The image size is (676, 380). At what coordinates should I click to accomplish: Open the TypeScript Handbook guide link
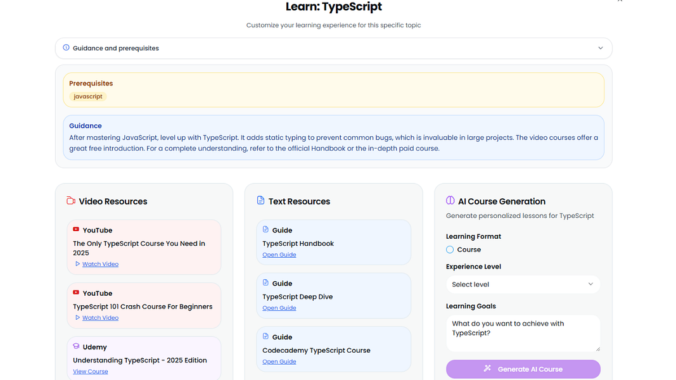[279, 255]
